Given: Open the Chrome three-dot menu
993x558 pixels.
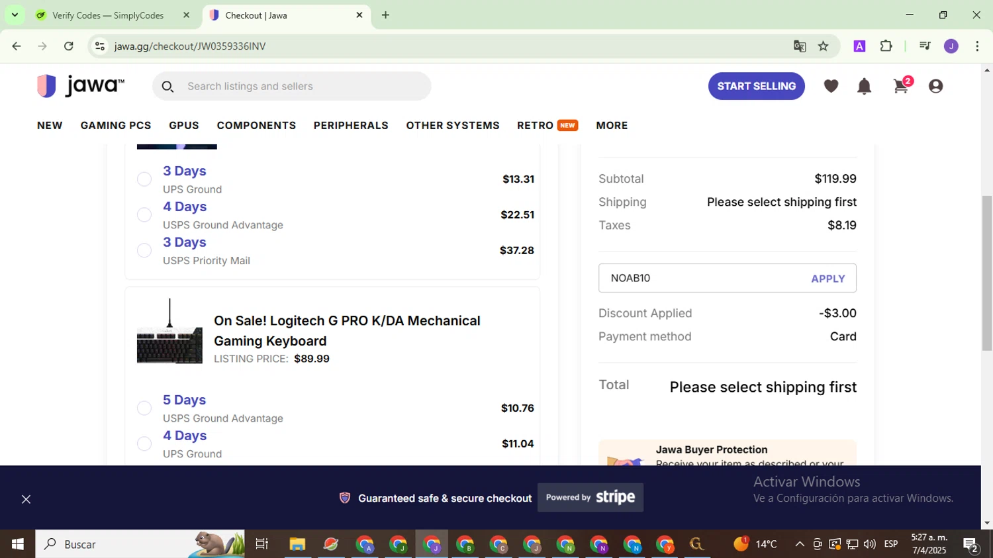Looking at the screenshot, I should (x=977, y=46).
